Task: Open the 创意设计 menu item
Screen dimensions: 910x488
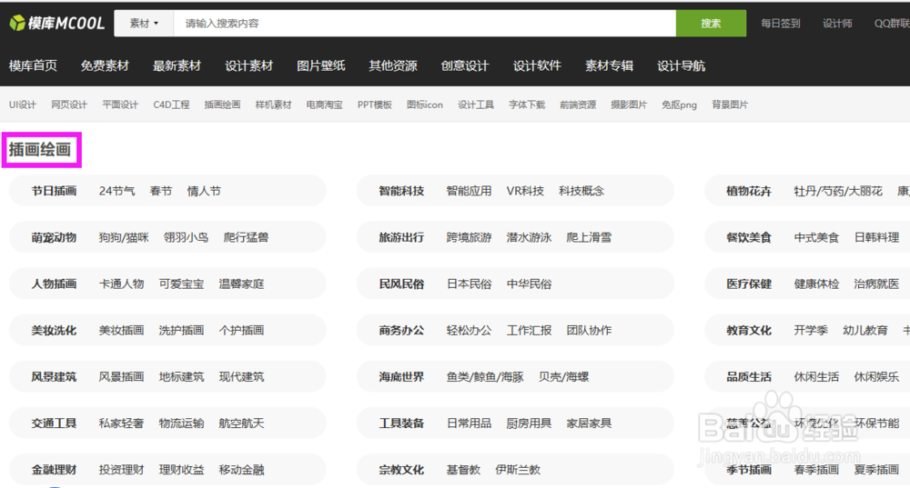Action: click(465, 65)
